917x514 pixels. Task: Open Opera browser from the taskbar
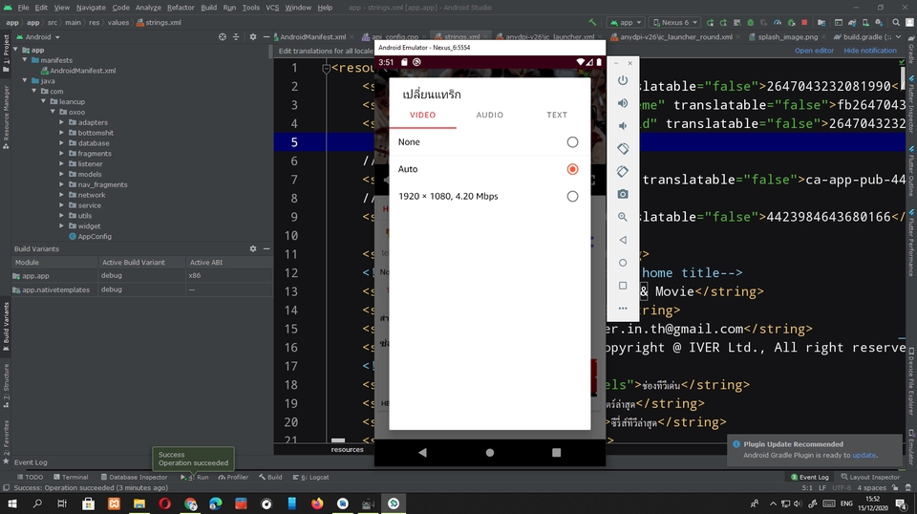tap(164, 503)
